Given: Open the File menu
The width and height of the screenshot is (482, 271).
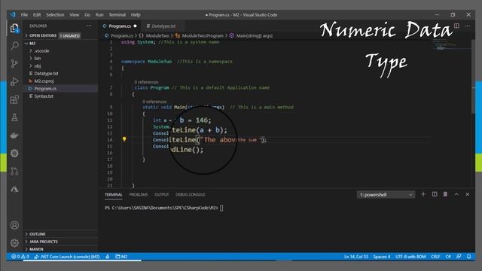Looking at the screenshot, I should (x=24, y=15).
